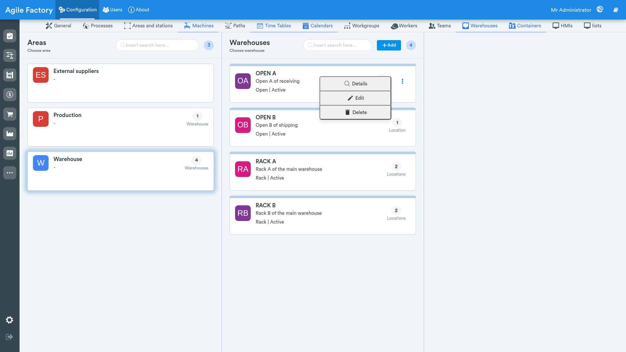
Task: Open the Configuration top menu
Action: (x=78, y=10)
